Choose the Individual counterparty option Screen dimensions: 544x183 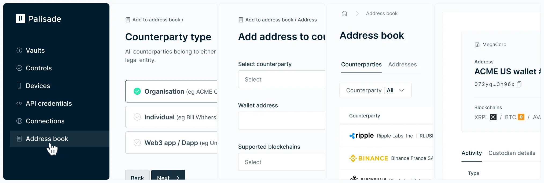point(171,117)
